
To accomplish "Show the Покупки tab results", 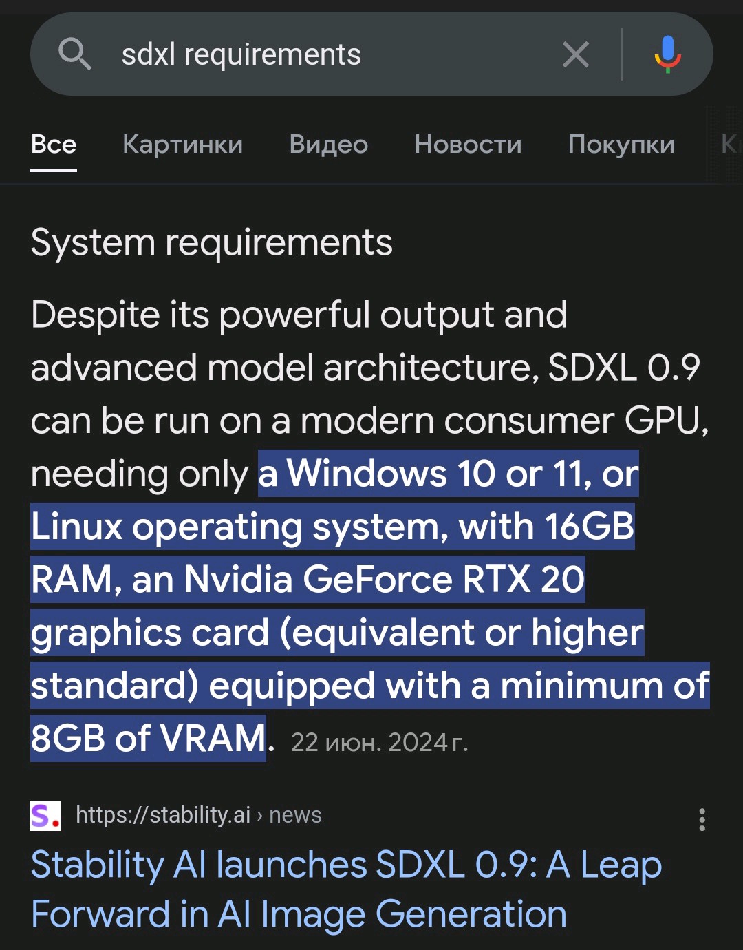I will [x=621, y=145].
